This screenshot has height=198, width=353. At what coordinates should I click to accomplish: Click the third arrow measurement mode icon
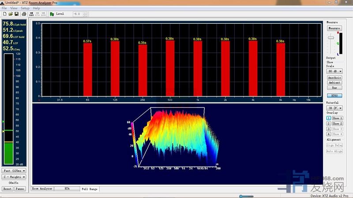(x=44, y=14)
